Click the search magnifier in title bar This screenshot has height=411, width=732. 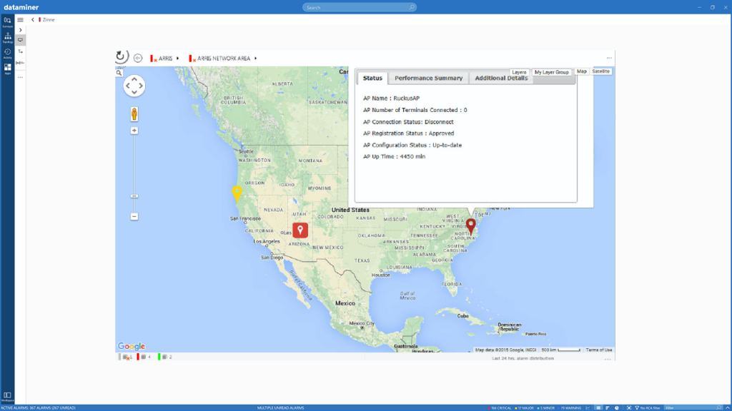(x=412, y=7)
